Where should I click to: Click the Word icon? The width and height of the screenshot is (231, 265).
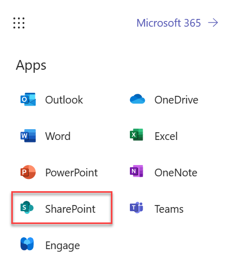(28, 136)
